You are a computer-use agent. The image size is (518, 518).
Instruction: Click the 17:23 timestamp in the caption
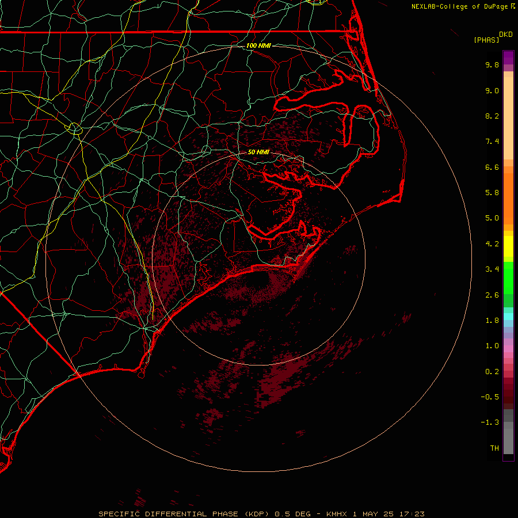412,514
